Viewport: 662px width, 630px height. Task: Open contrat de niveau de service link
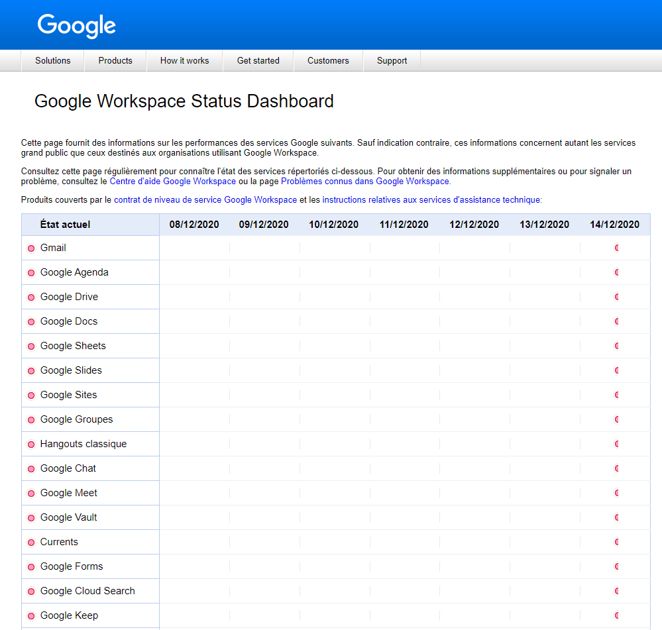pos(205,199)
